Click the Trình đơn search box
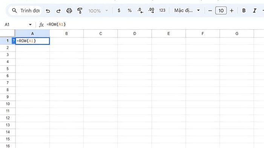 pyautogui.click(x=25, y=11)
